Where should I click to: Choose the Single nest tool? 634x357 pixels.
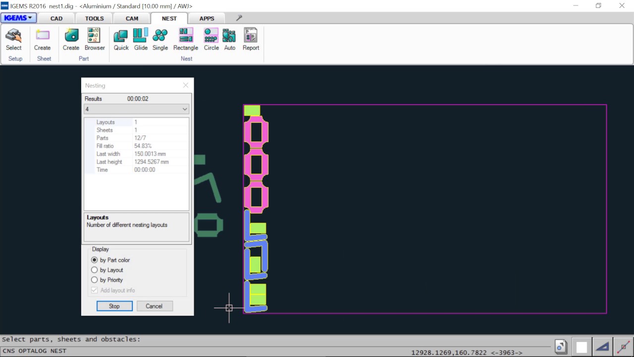(x=160, y=40)
